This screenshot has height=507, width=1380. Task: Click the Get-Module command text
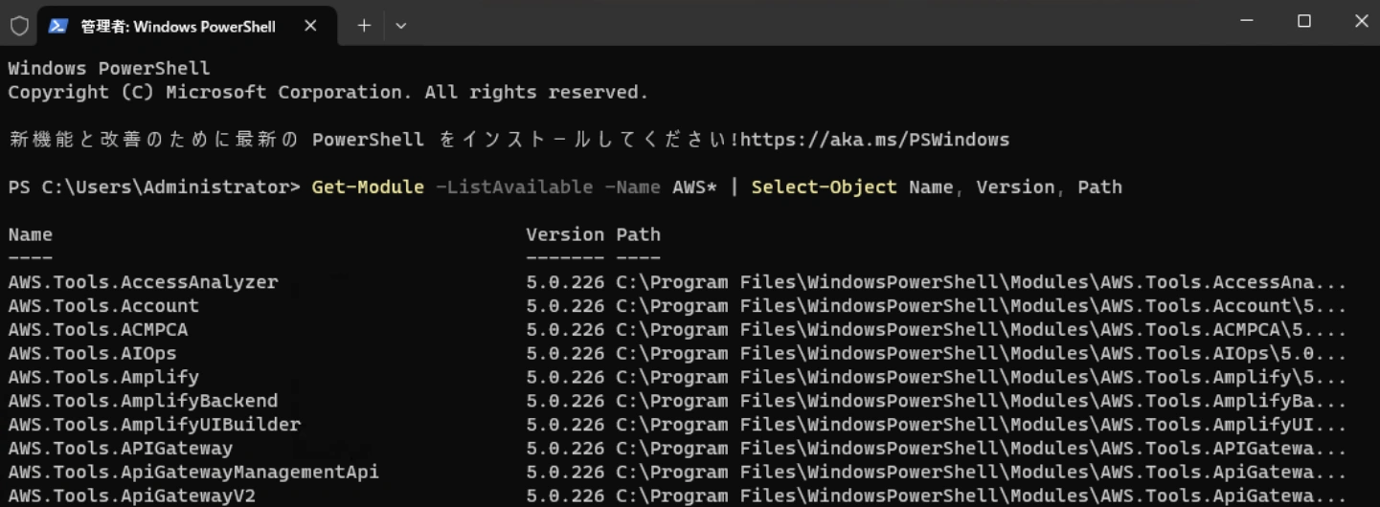tap(368, 187)
